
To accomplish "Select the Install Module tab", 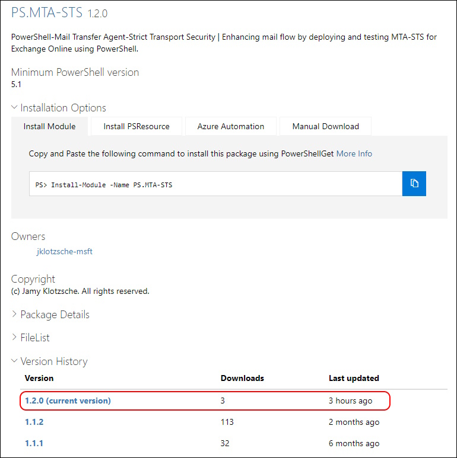I will (x=49, y=126).
